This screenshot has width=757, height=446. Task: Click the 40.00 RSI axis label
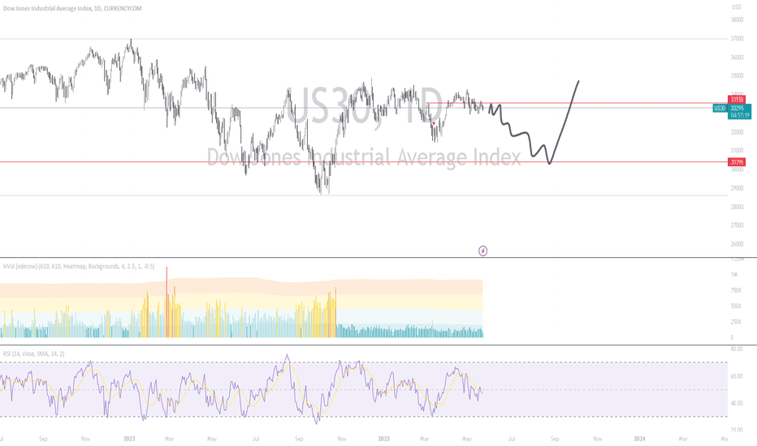[x=737, y=403]
